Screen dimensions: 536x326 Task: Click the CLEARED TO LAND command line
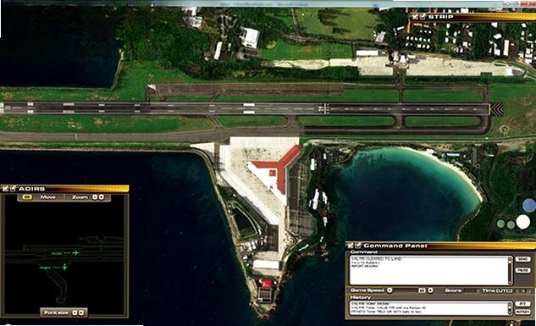click(x=376, y=259)
